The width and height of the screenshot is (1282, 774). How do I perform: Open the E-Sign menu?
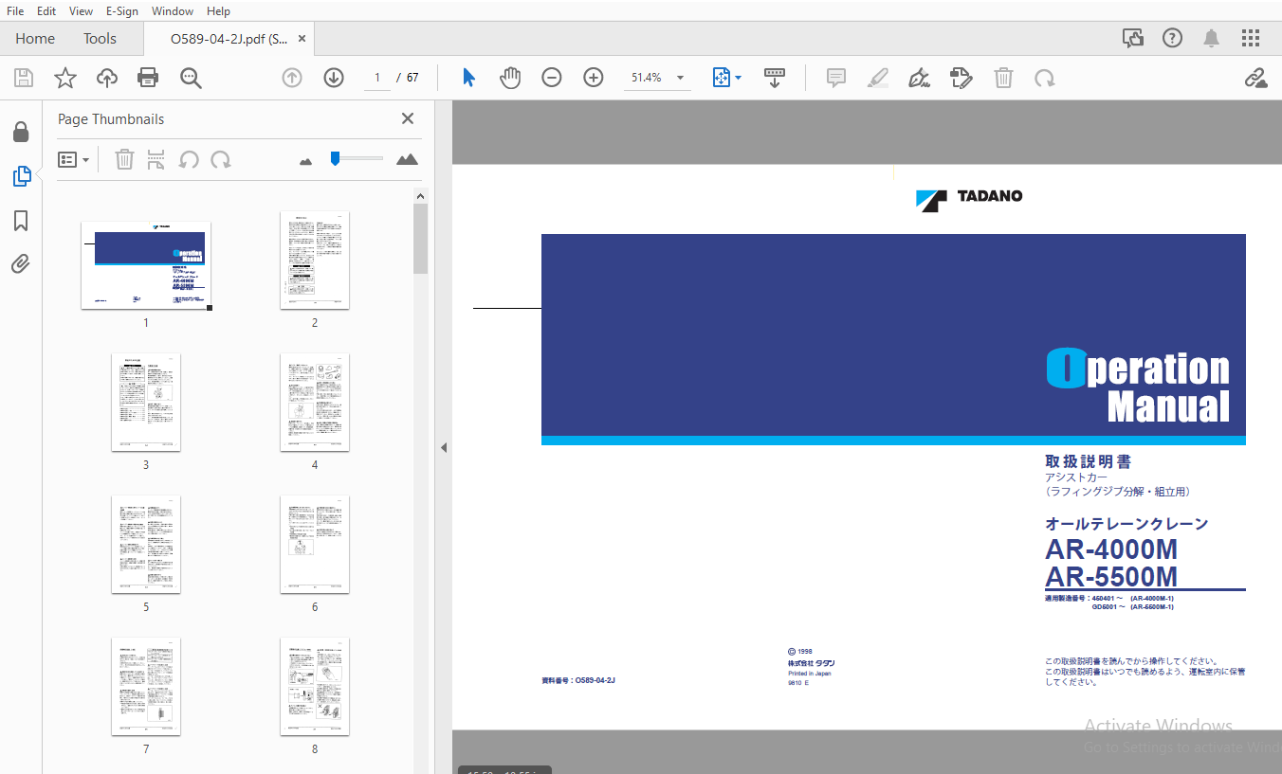(122, 11)
